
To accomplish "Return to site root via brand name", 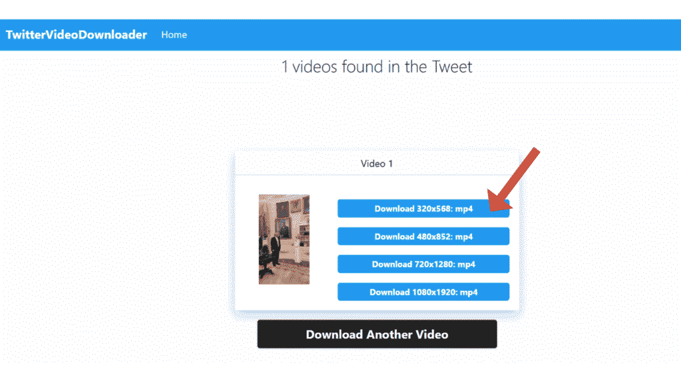I will coord(76,35).
